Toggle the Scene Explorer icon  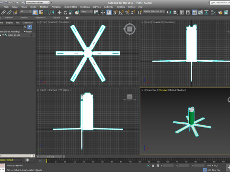[x=182, y=12]
